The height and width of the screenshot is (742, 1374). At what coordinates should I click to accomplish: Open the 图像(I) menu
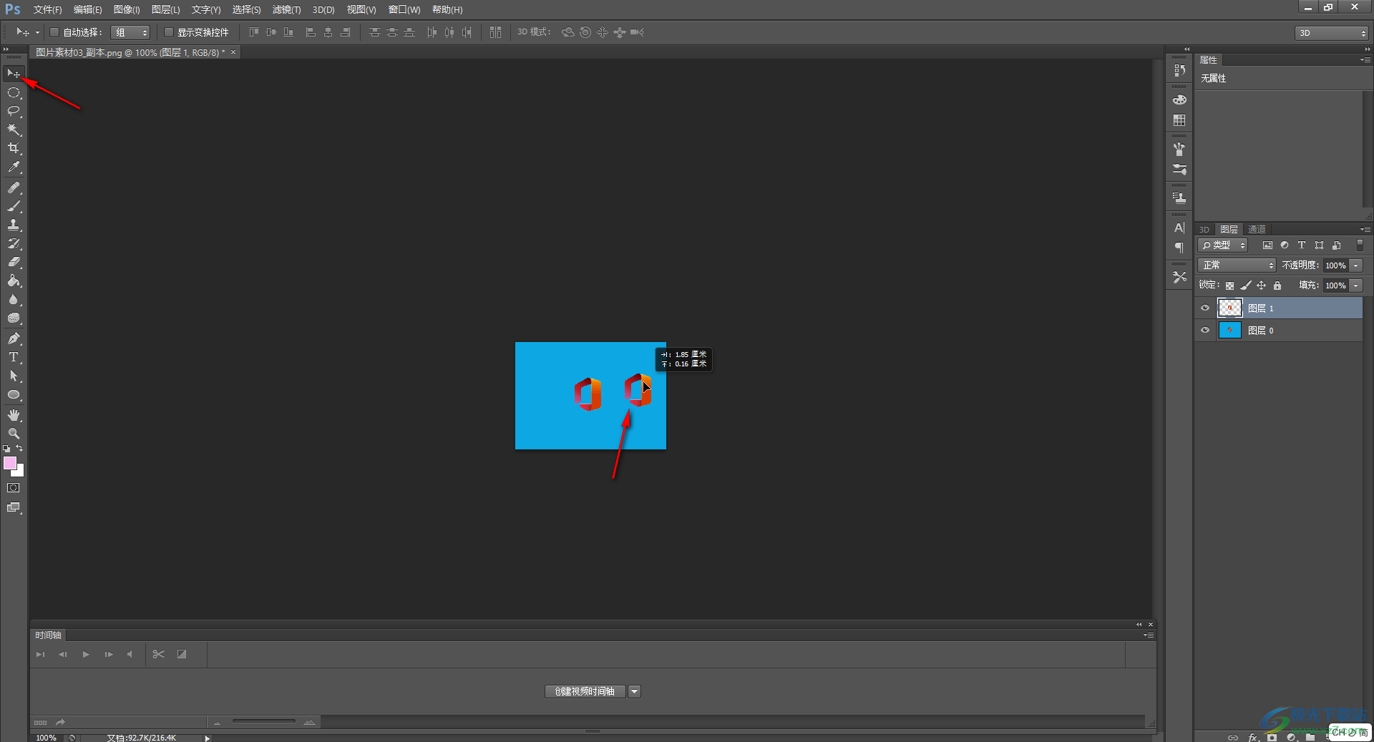click(x=127, y=9)
